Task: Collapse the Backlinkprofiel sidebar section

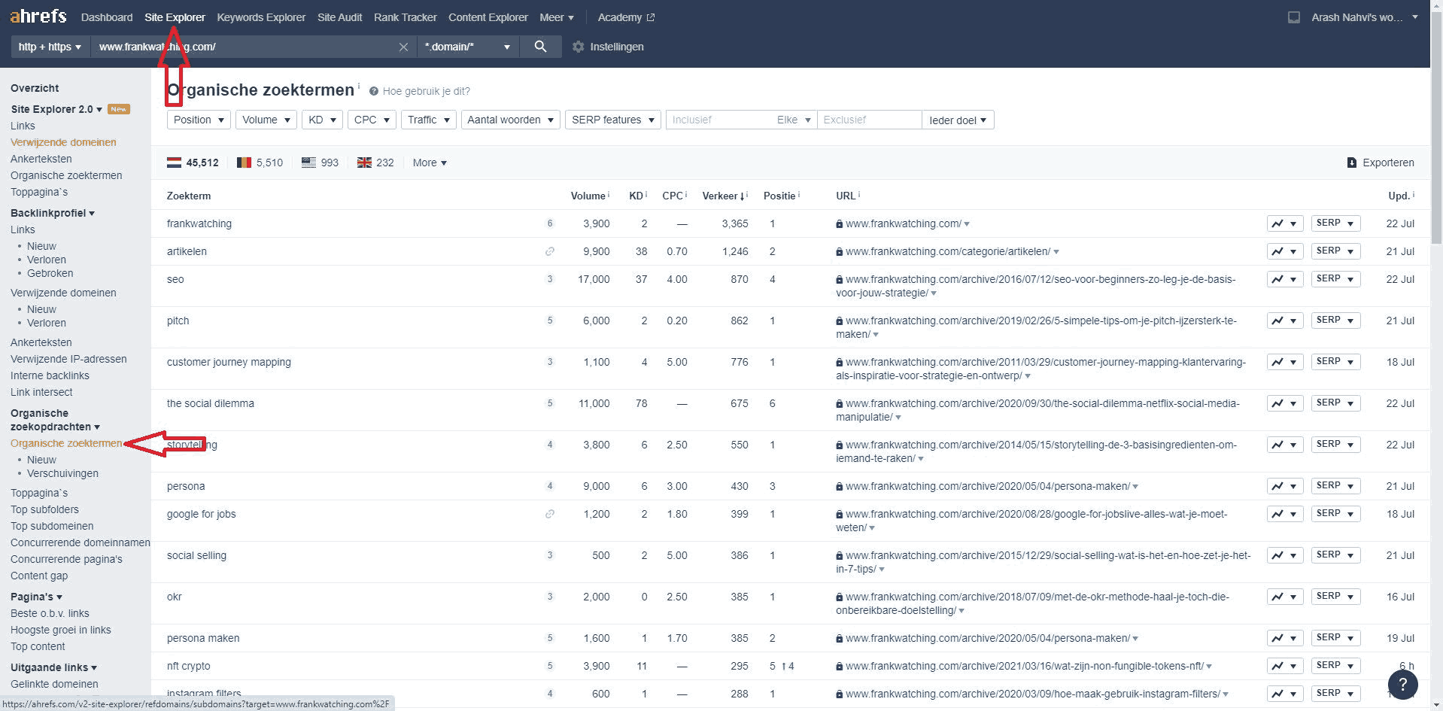Action: pos(53,213)
